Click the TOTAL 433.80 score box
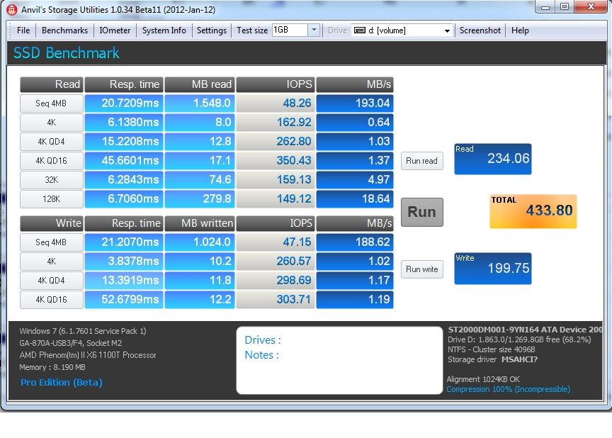The height and width of the screenshot is (438, 612). coord(533,212)
